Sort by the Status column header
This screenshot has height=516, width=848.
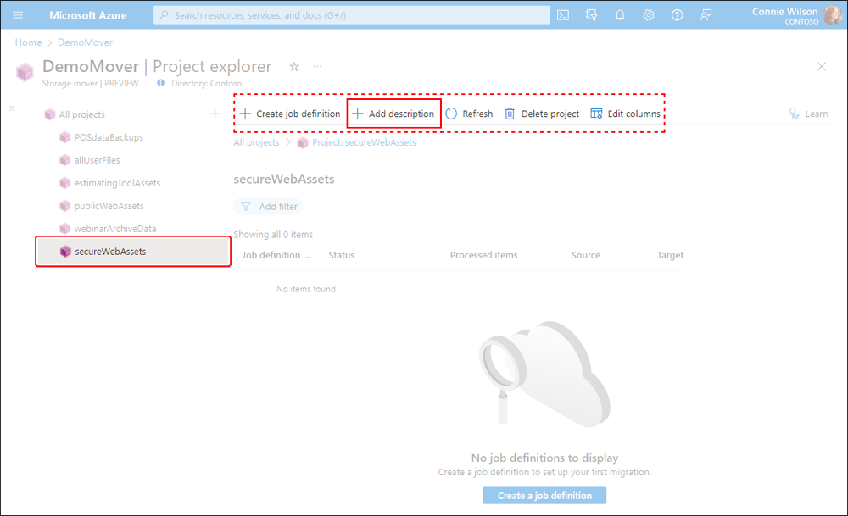click(341, 255)
